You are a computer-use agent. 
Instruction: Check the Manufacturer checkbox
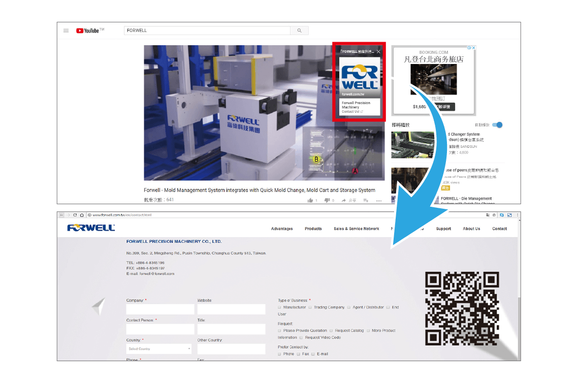pos(280,307)
